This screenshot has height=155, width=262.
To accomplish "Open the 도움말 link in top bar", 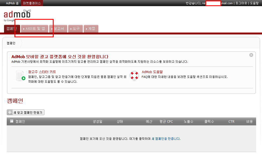I will tap(254, 3).
